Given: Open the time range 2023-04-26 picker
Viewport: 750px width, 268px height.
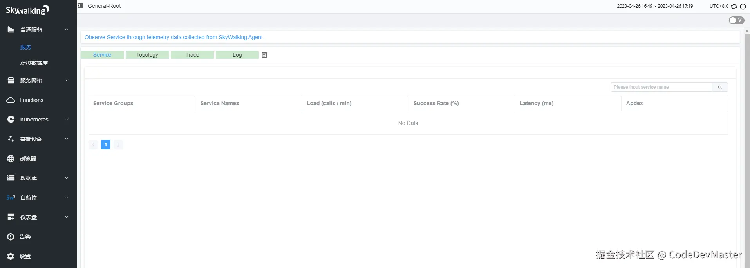Looking at the screenshot, I should point(655,6).
